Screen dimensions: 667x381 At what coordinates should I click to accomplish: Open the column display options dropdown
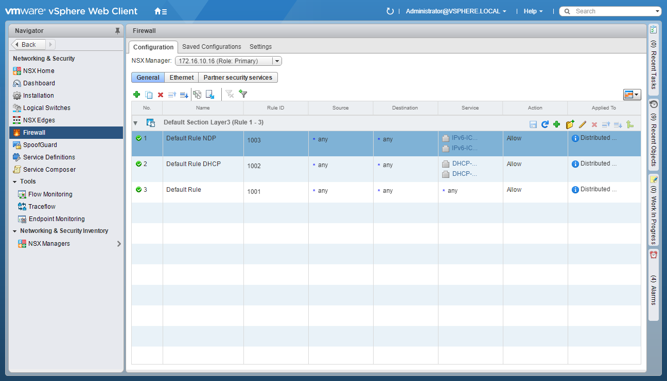pos(631,95)
